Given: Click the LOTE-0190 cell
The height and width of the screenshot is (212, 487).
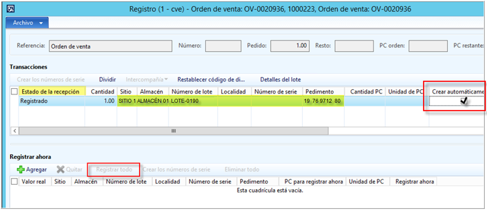Looking at the screenshot, I should click(193, 101).
